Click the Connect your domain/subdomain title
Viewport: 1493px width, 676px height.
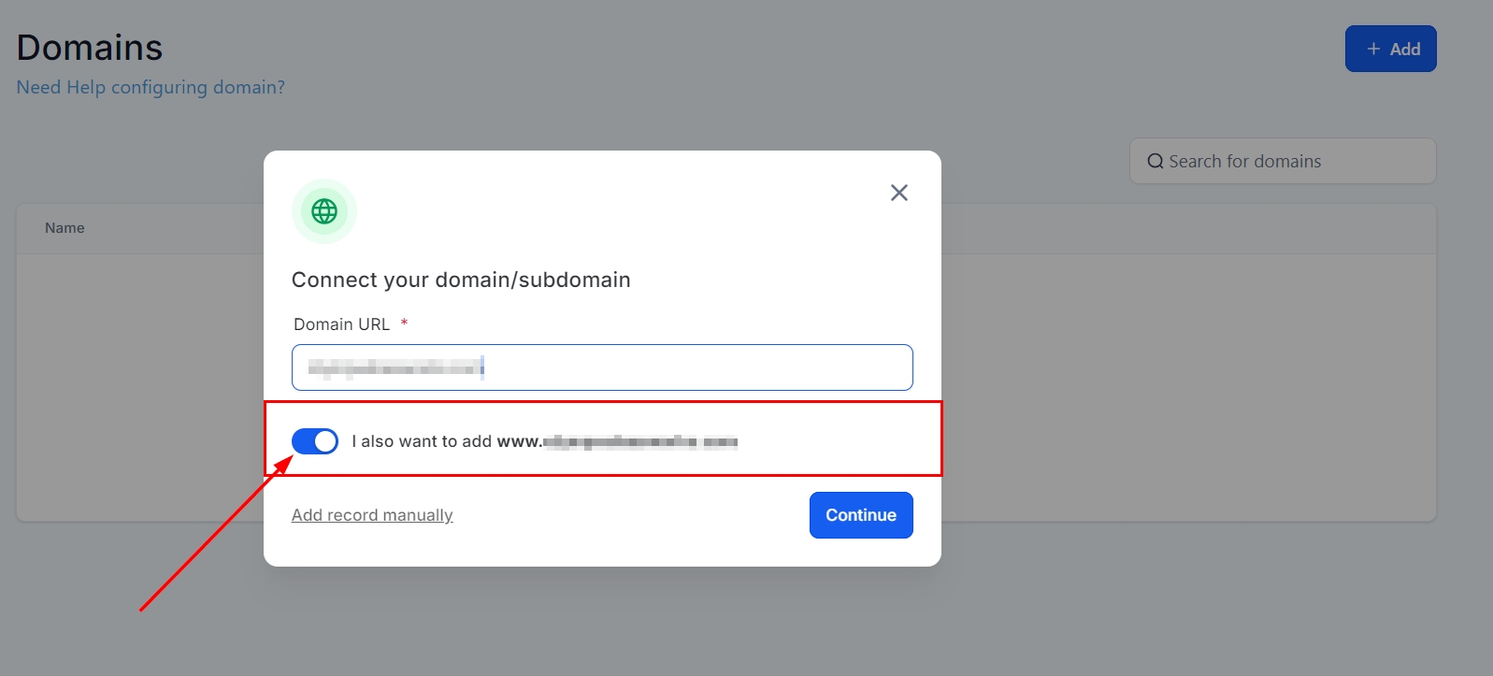461,280
